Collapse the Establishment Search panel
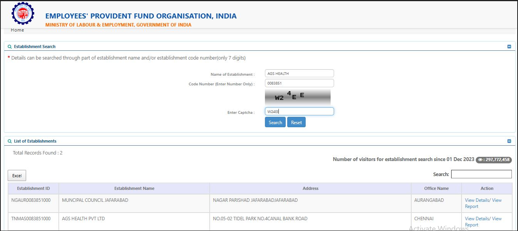This screenshot has width=518, height=231. (x=509, y=47)
